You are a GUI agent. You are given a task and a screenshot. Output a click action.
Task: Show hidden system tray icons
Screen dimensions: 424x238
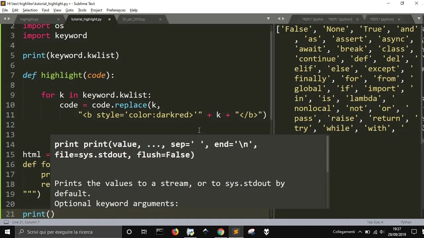point(360,232)
